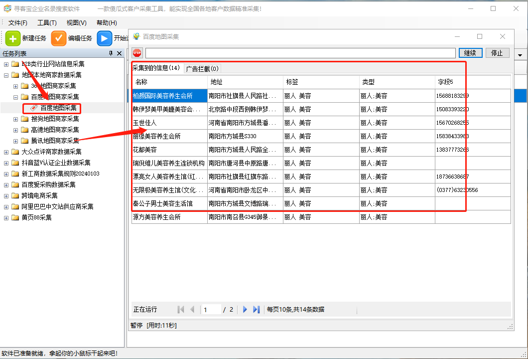This screenshot has width=528, height=359.
Task: Click the red STOP icon beside address bar
Action: [x=137, y=53]
